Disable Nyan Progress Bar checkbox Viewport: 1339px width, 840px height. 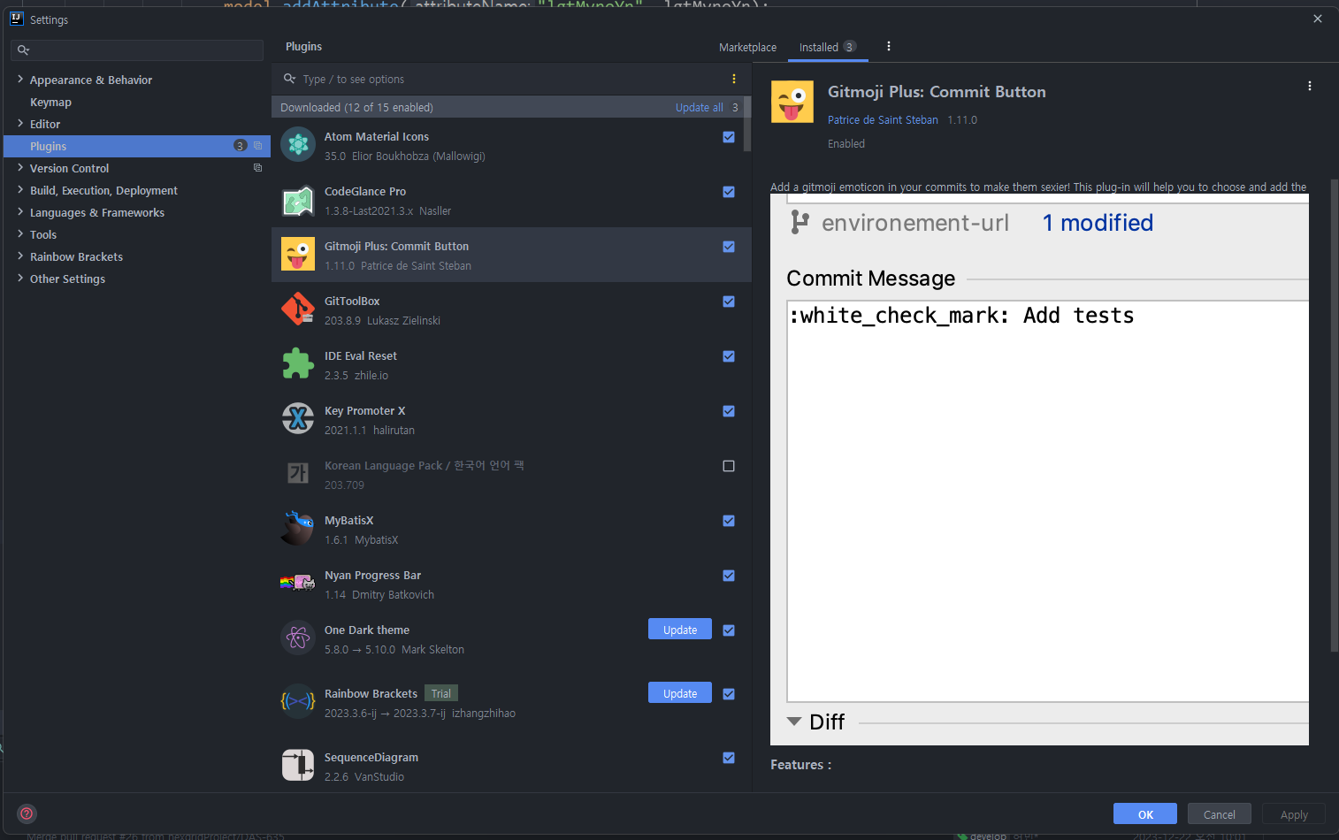(x=729, y=576)
